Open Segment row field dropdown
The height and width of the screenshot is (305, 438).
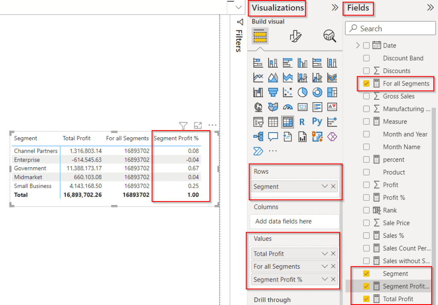click(x=324, y=187)
